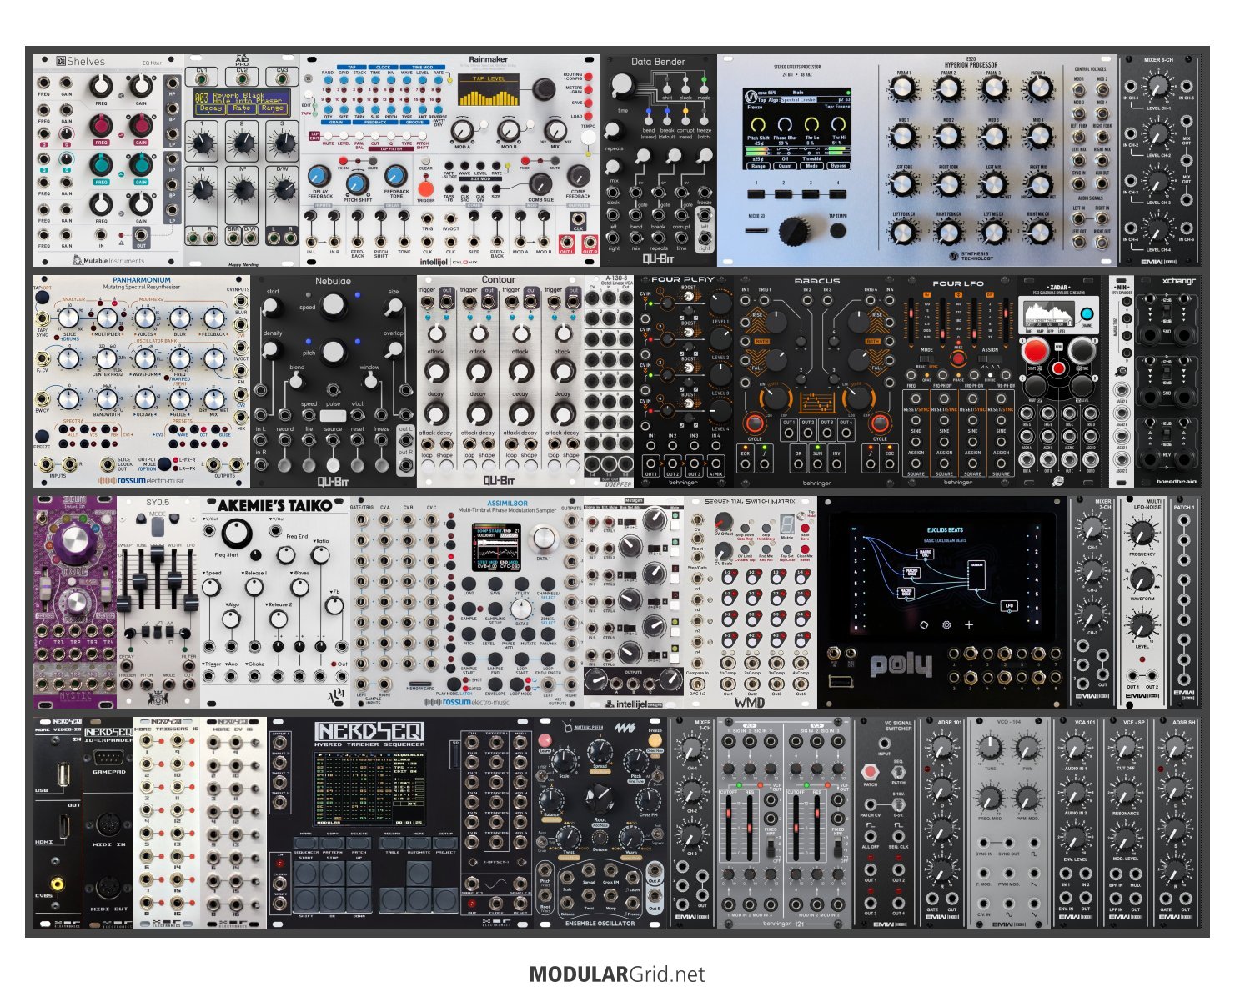The height and width of the screenshot is (992, 1235).
Task: Click the Freeze button on Ensemble Oscillator
Action: tap(655, 740)
